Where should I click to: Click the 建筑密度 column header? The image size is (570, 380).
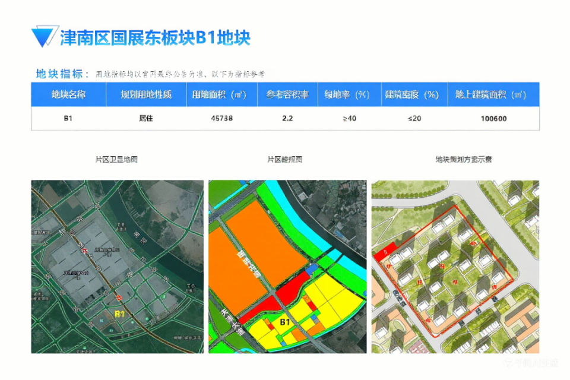pos(414,94)
